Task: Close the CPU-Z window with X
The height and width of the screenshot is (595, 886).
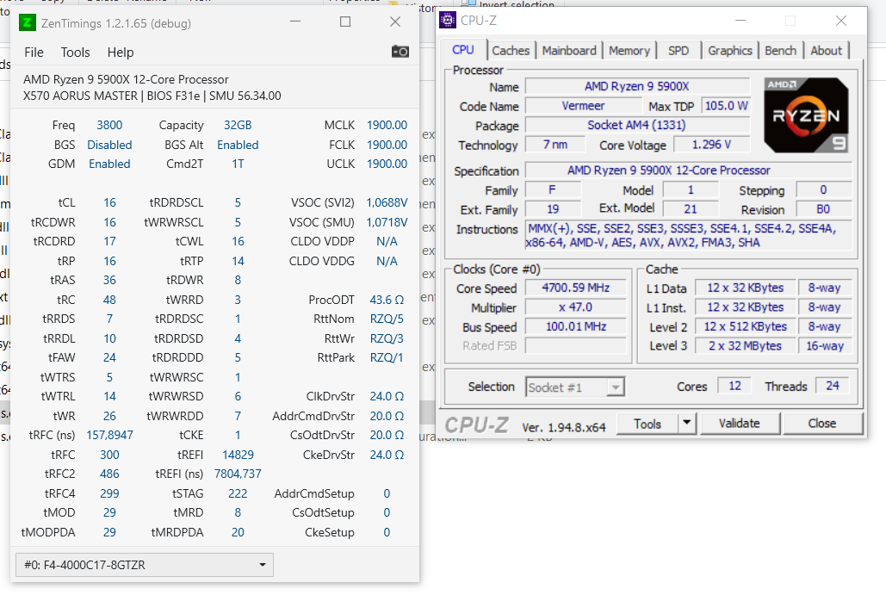Action: pyautogui.click(x=840, y=21)
